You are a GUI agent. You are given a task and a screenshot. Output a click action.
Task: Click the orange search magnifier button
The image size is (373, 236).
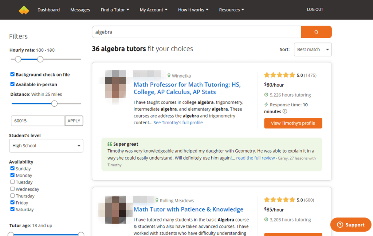pos(316,32)
